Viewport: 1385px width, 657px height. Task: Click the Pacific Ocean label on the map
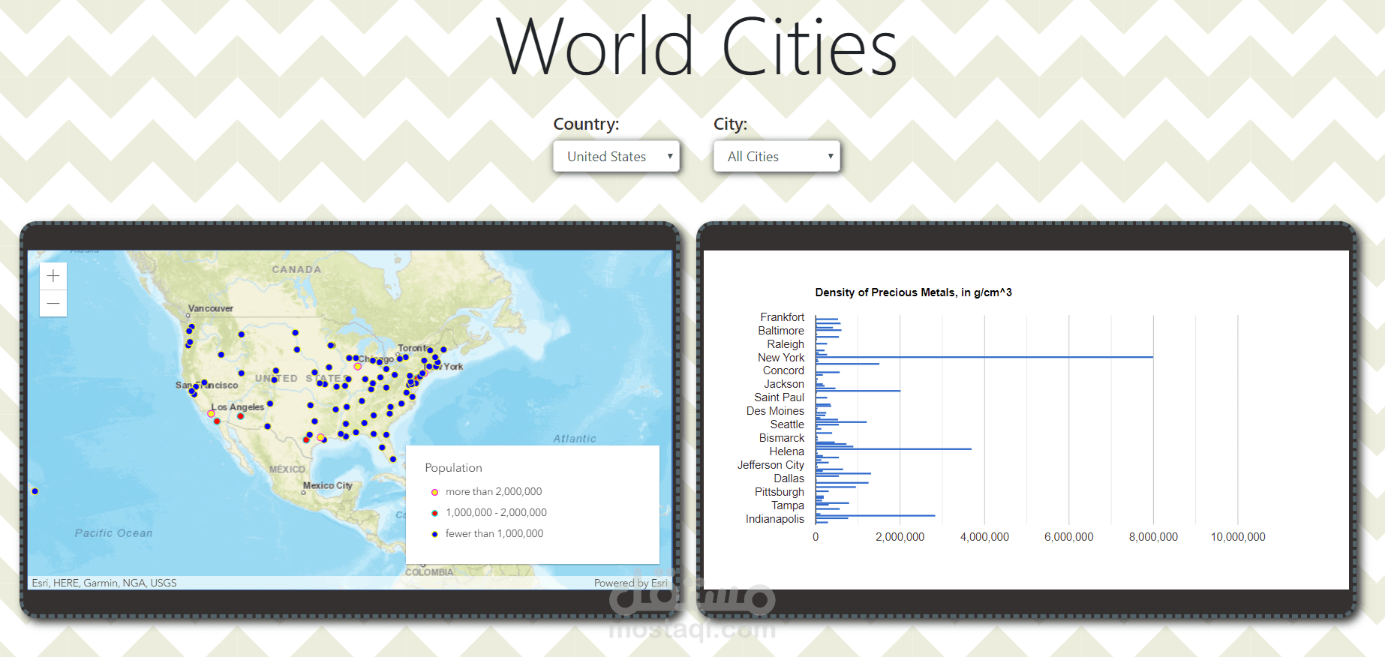pyautogui.click(x=113, y=533)
